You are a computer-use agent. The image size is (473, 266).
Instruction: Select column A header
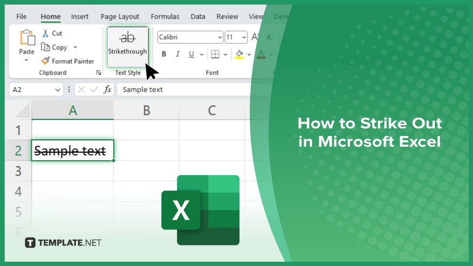point(73,110)
